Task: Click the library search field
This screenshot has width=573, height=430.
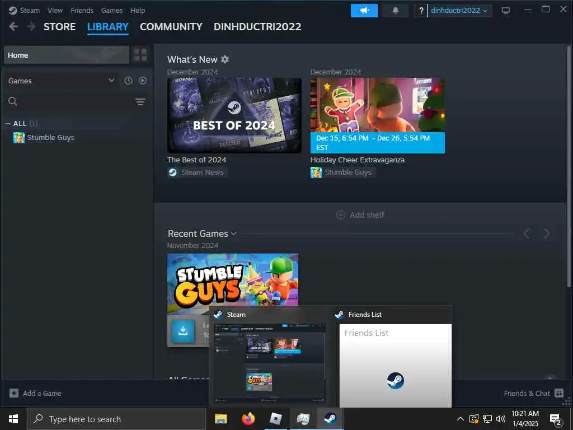Action: click(x=69, y=101)
